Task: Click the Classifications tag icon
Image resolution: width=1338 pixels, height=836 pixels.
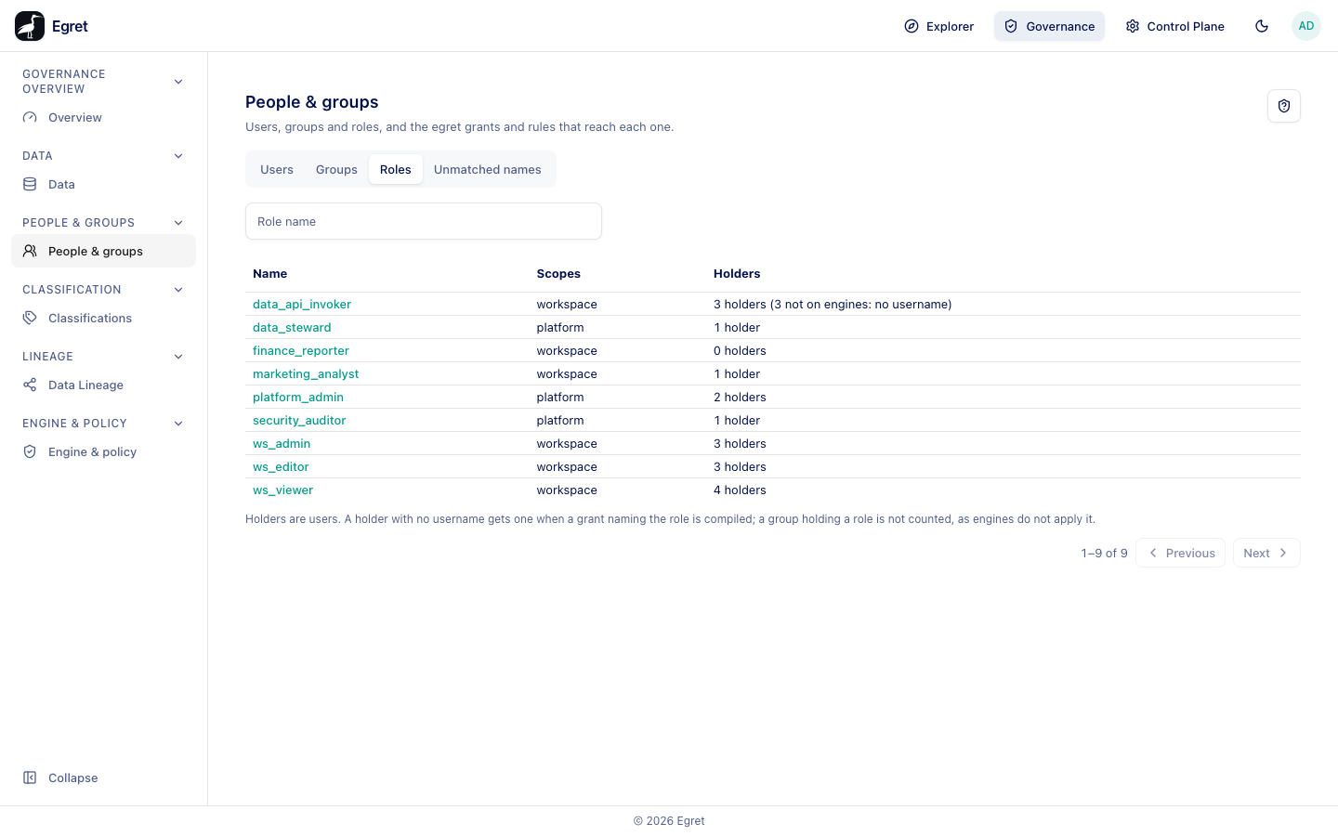Action: pos(30,318)
